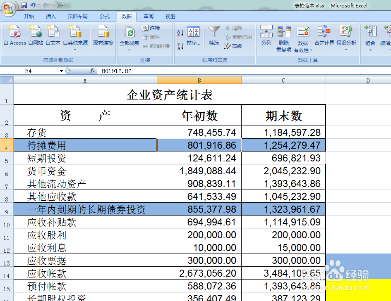The width and height of the screenshot is (391, 301).
Task: Switch to 插入 ribbon tab
Action: (x=50, y=17)
